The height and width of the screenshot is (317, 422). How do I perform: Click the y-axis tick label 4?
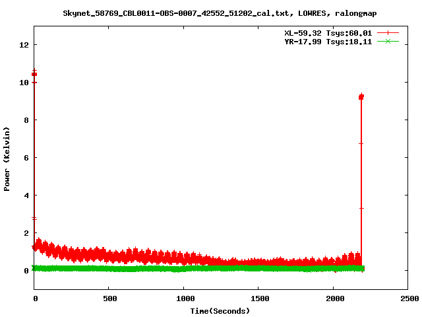point(26,195)
